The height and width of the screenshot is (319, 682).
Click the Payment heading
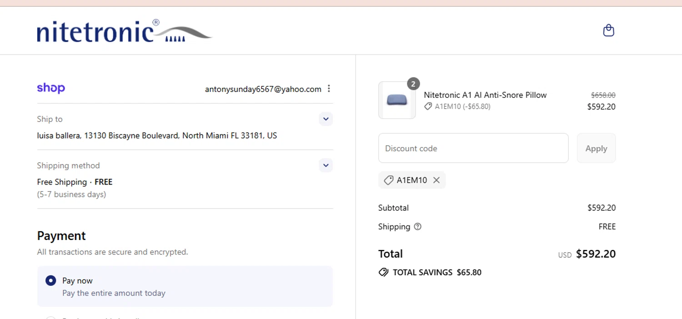(61, 236)
